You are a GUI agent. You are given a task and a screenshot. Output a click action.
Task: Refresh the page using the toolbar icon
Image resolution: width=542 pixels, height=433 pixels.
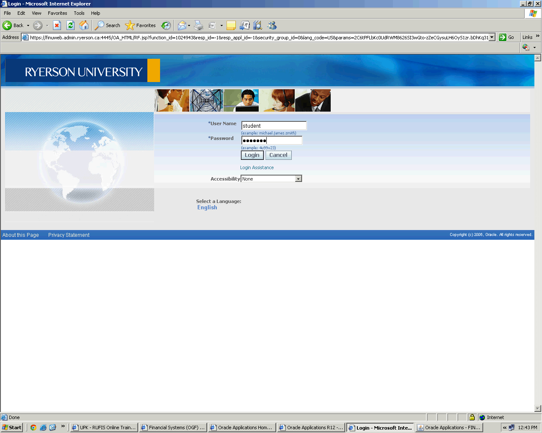(x=70, y=25)
